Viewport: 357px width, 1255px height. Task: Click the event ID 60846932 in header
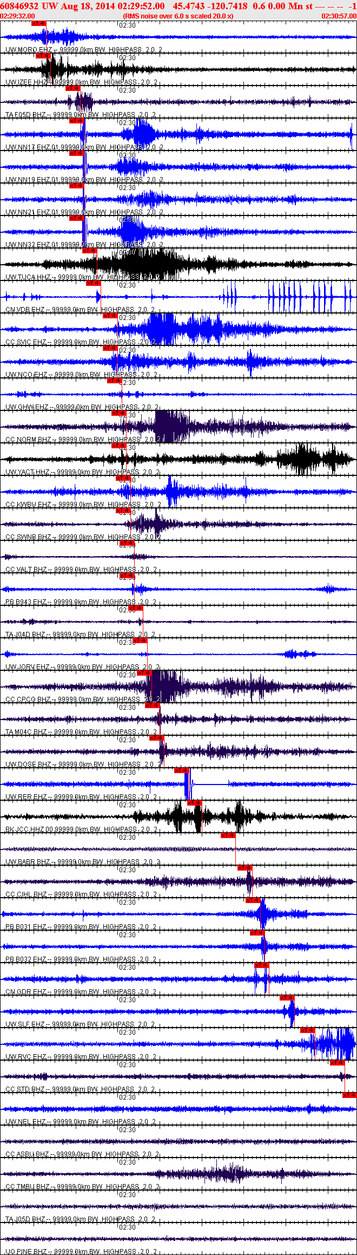[19, 6]
